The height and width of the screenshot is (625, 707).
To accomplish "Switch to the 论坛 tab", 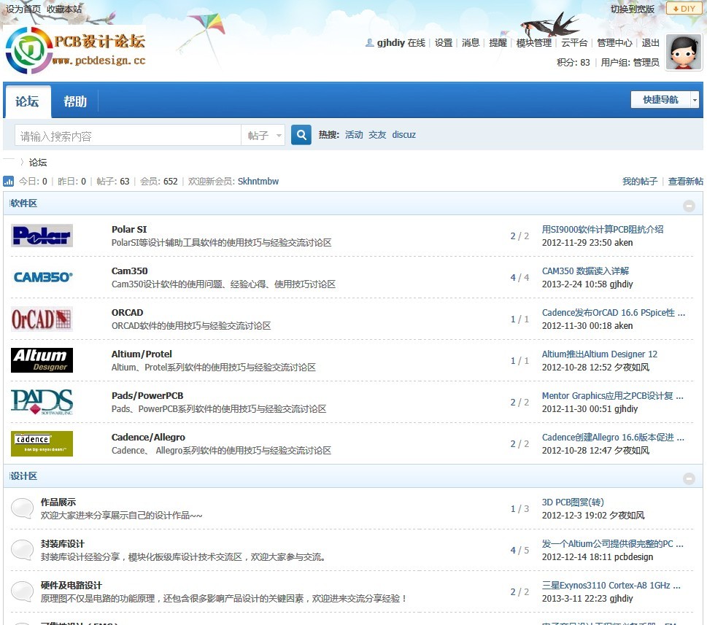I will click(28, 101).
